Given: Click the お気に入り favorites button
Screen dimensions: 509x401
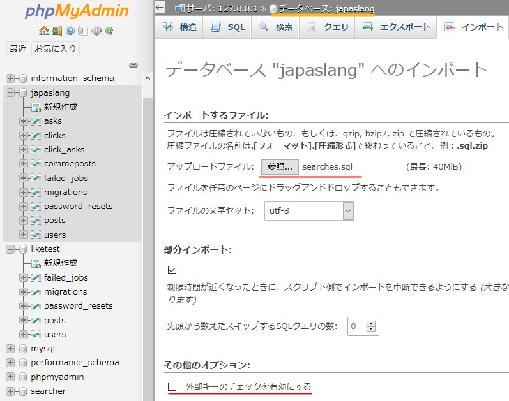Looking at the screenshot, I should 56,49.
